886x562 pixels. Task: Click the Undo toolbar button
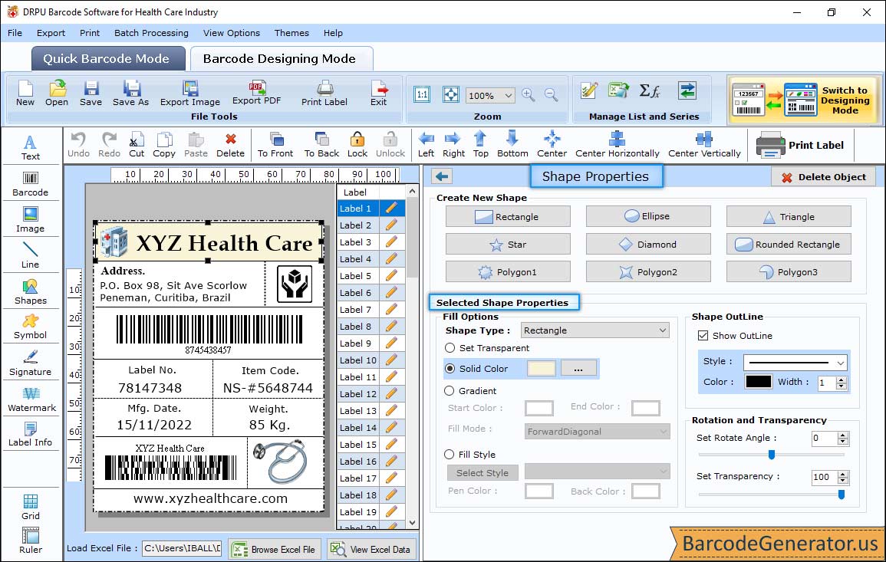(x=78, y=145)
